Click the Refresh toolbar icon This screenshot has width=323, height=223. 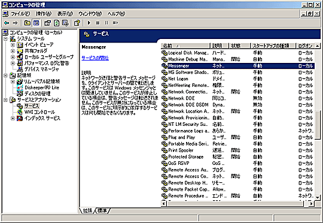tap(57, 23)
